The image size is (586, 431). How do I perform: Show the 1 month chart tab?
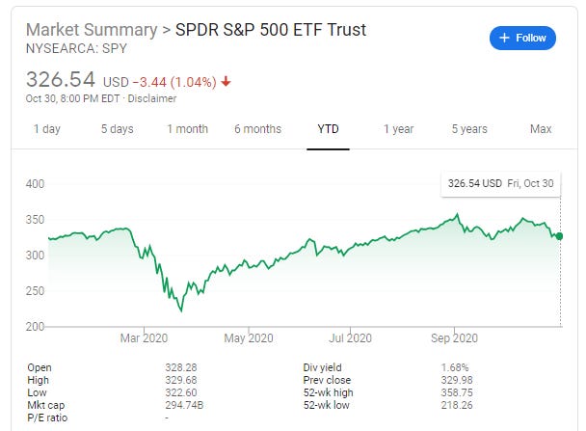point(187,128)
